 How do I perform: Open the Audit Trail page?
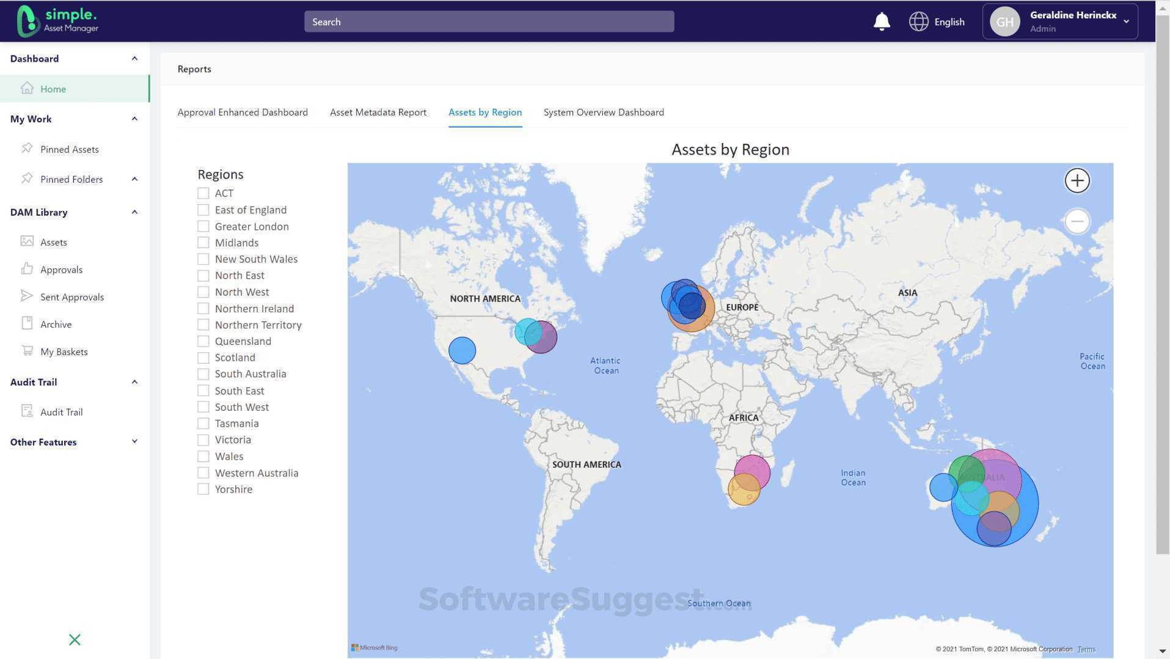tap(61, 411)
